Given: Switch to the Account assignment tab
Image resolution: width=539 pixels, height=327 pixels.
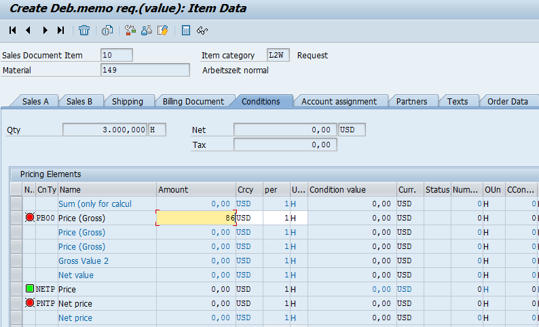Looking at the screenshot, I should (339, 101).
